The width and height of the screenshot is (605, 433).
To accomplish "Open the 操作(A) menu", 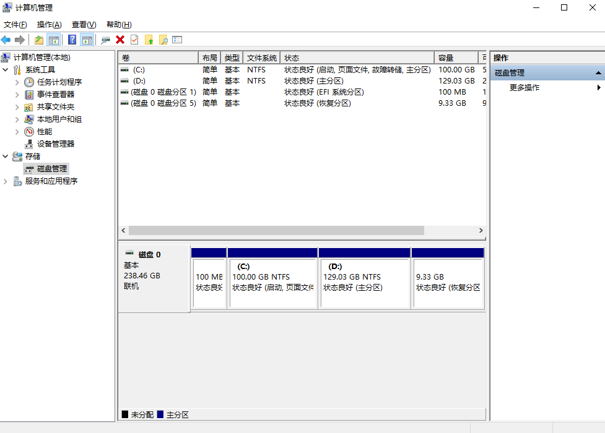I will (49, 25).
